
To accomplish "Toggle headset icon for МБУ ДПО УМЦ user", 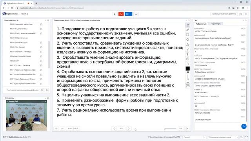I will pyautogui.click(x=41, y=65).
